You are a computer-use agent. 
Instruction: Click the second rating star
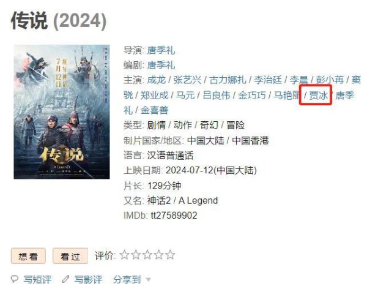click(x=136, y=255)
